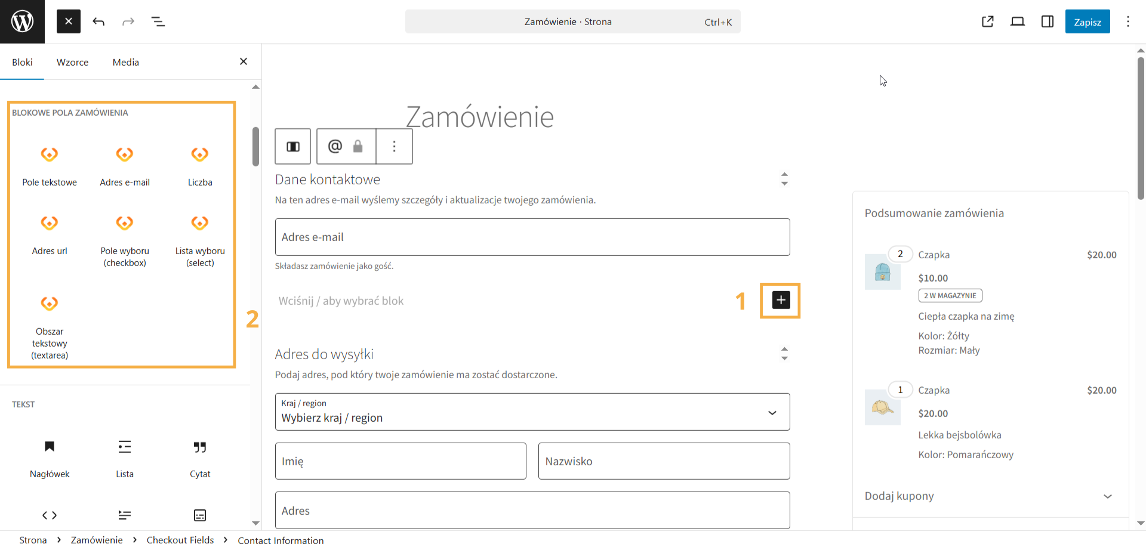
Task: Open the document overview panel icon
Action: (x=158, y=21)
